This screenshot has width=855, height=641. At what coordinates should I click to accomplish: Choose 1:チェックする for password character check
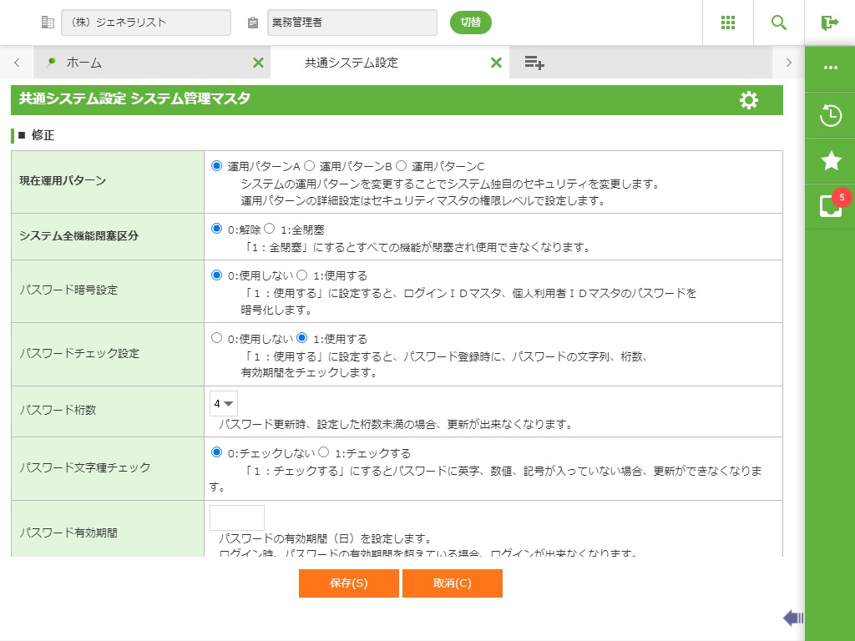coord(324,453)
